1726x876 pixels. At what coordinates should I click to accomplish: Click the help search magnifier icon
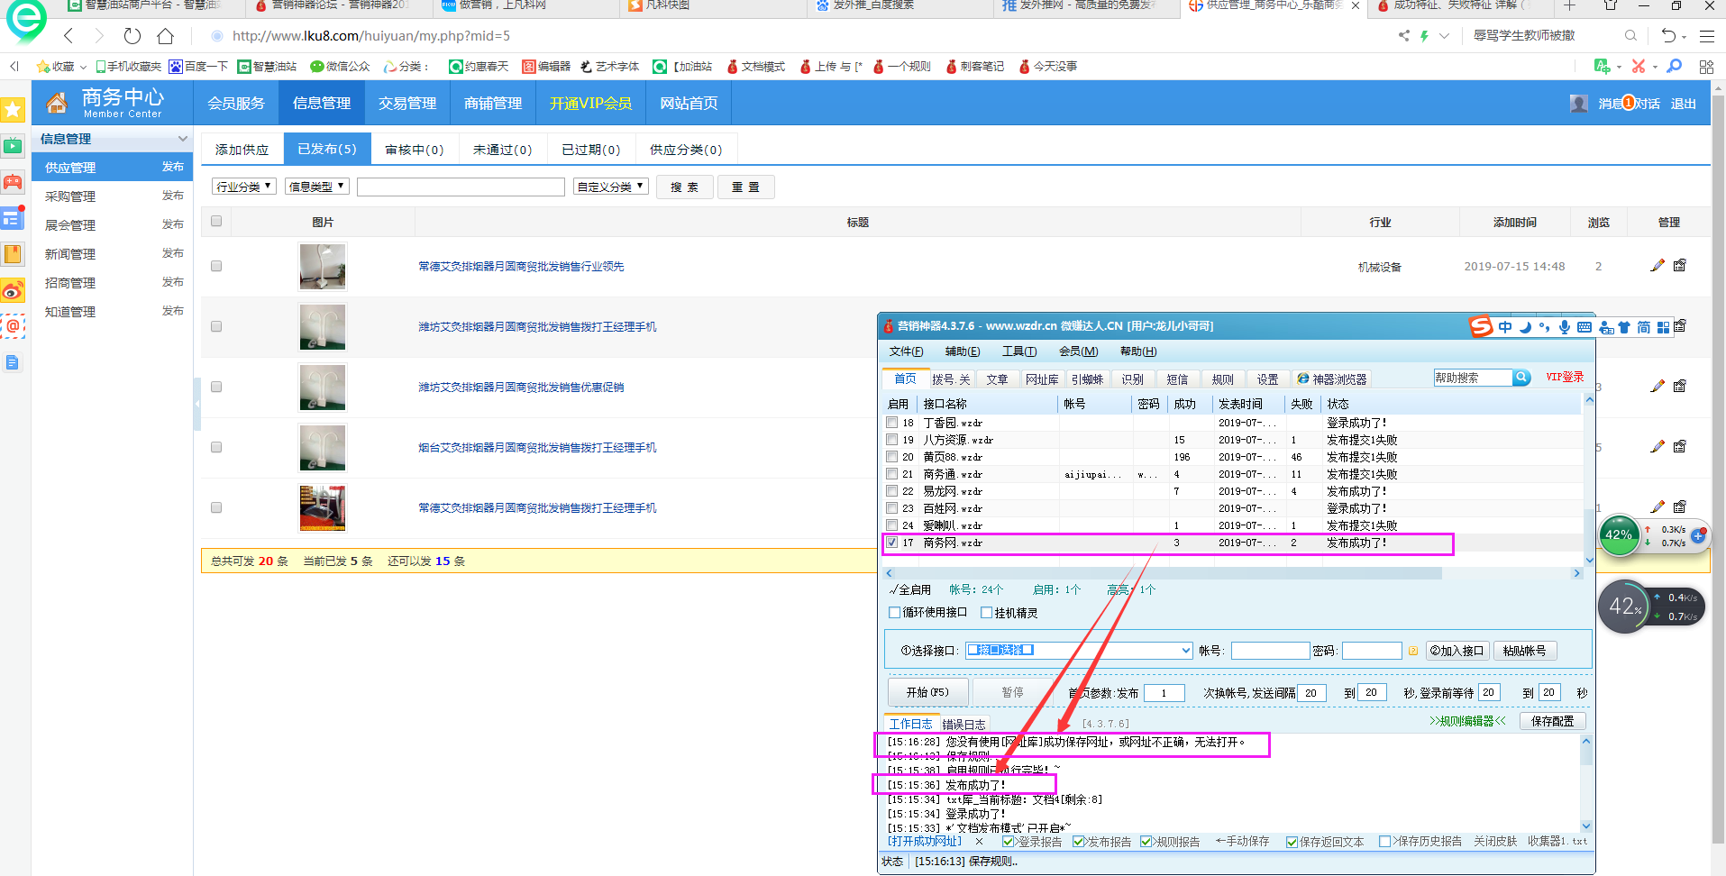(x=1521, y=377)
